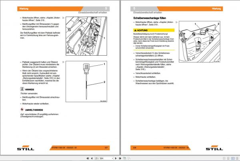
Task: Click the engine compartment illustration on left page
Action: click(86, 36)
